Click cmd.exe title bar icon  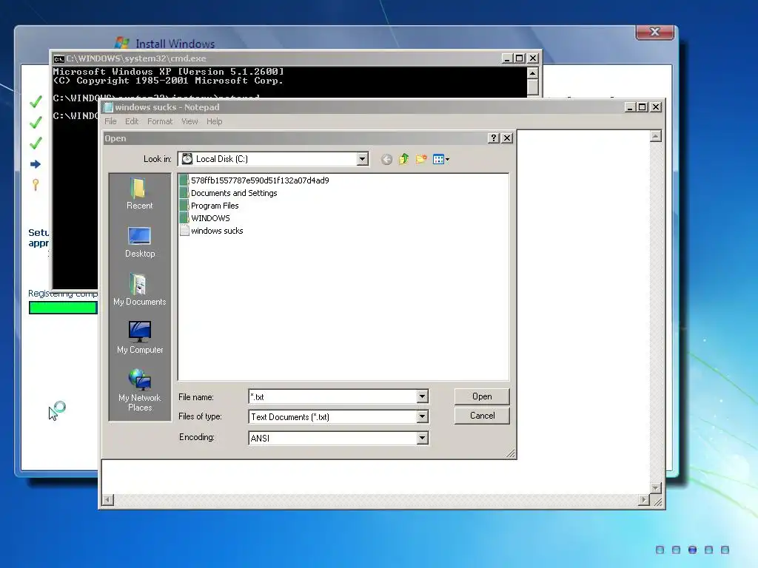tap(59, 59)
